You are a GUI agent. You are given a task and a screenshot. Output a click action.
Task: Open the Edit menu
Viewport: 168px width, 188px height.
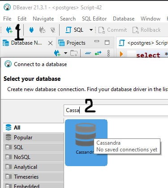[22, 19]
